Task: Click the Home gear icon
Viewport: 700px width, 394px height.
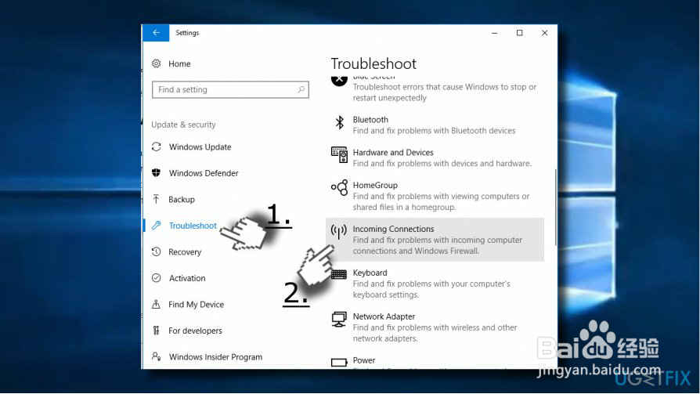Action: (157, 63)
